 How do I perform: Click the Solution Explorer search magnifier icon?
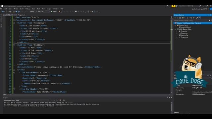tap(209, 20)
